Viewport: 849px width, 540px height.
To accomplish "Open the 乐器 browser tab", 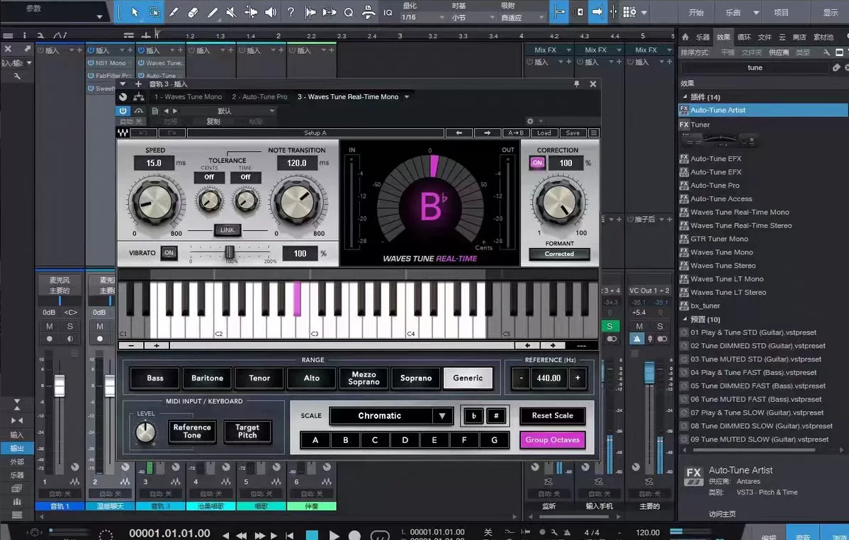I will pos(703,37).
